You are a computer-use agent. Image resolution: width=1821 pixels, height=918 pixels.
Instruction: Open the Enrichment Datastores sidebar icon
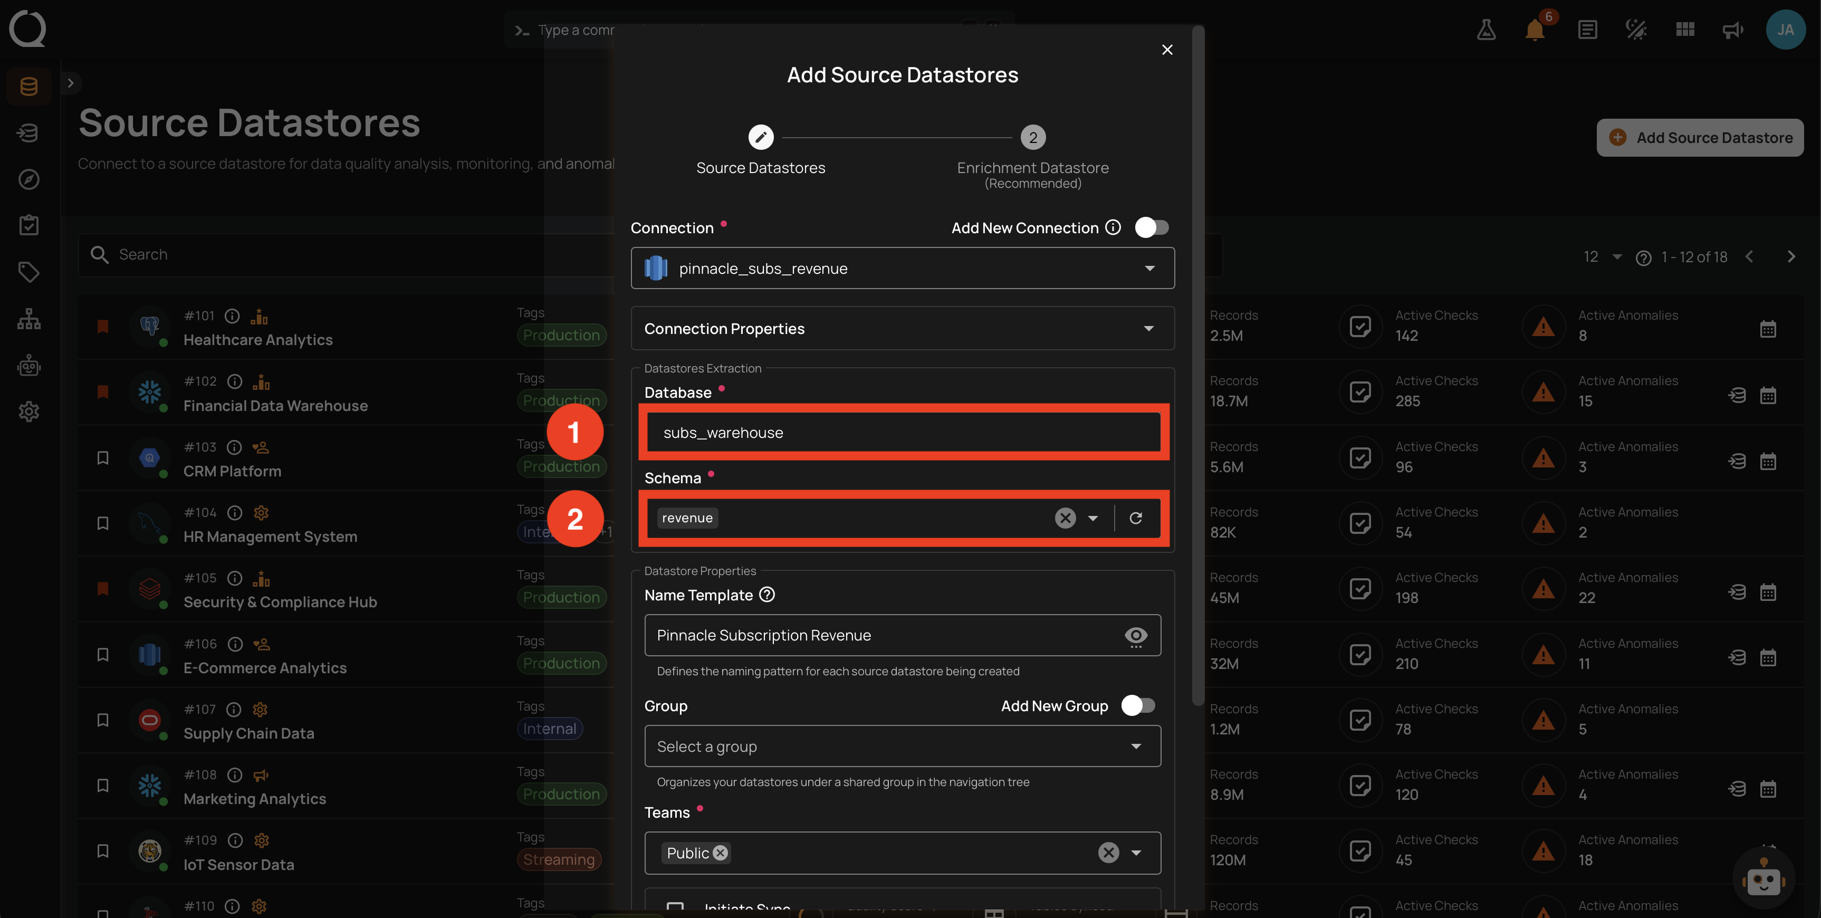coord(29,133)
